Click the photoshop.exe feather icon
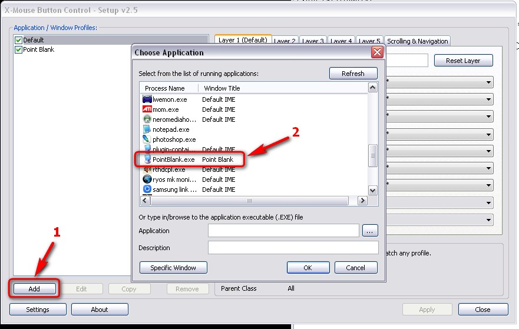519x329 pixels. tap(147, 139)
